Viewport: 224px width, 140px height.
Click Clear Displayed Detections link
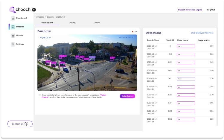pyautogui.click(x=202, y=33)
